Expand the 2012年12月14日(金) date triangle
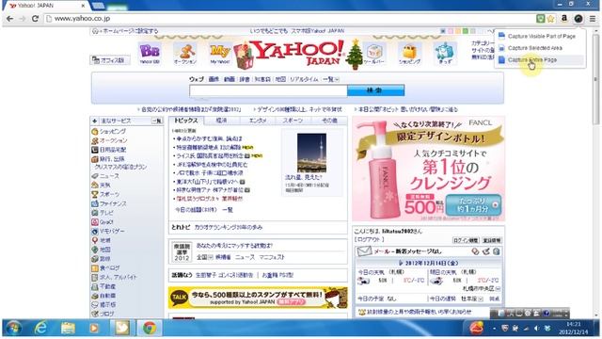 [x=401, y=264]
